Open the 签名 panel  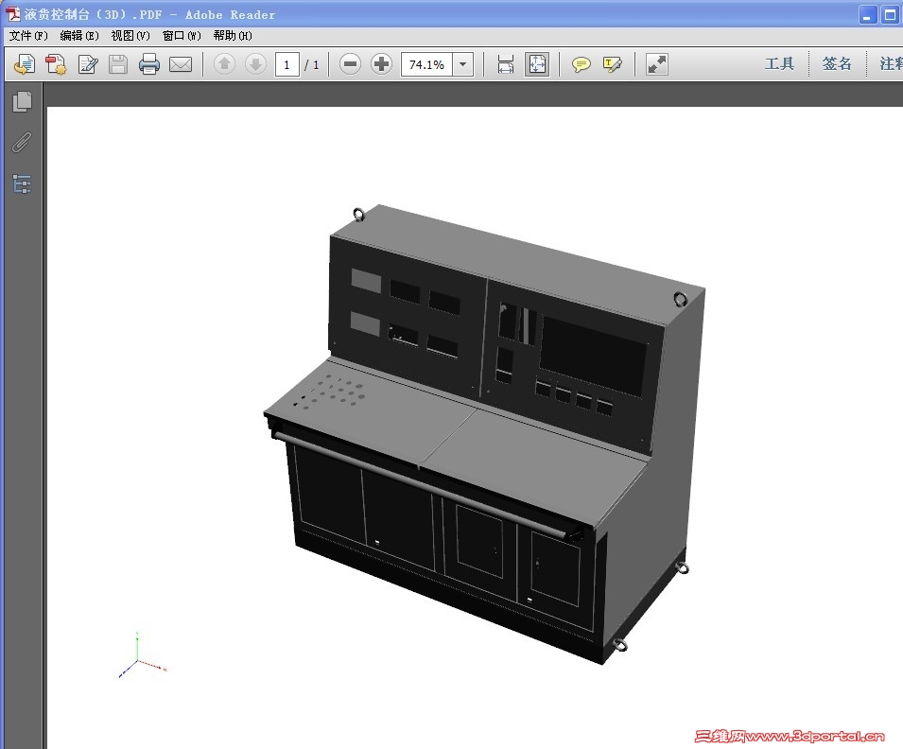click(x=837, y=63)
